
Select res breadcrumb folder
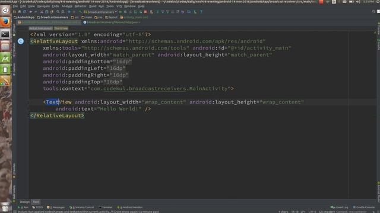click(x=99, y=17)
